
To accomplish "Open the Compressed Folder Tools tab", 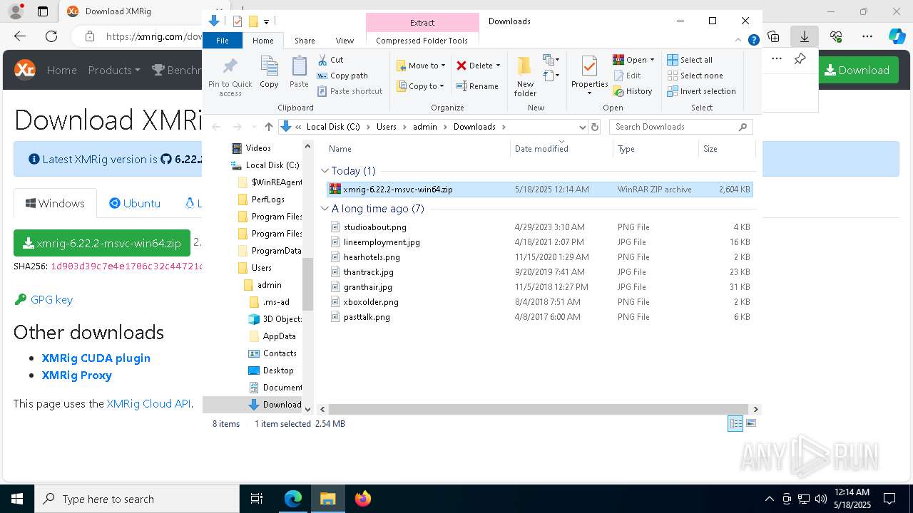I will click(422, 41).
